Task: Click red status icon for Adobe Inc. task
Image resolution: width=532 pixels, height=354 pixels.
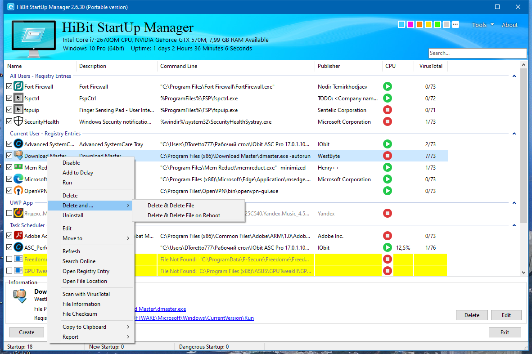Action: click(x=388, y=236)
